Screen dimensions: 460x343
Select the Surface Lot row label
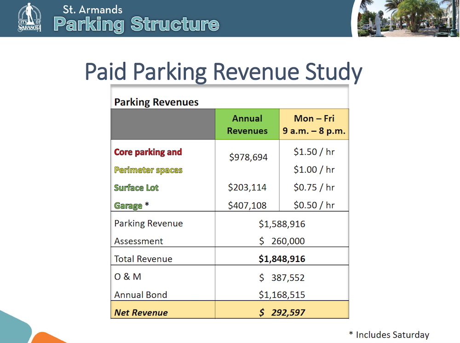[x=136, y=188]
